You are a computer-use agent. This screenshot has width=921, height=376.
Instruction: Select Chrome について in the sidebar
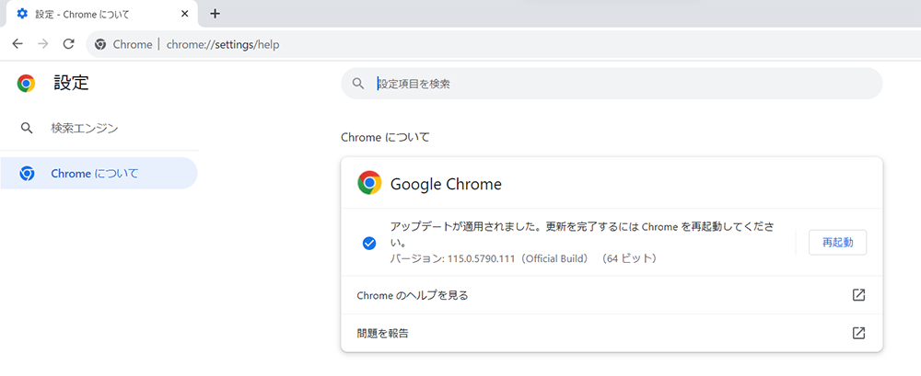[94, 173]
